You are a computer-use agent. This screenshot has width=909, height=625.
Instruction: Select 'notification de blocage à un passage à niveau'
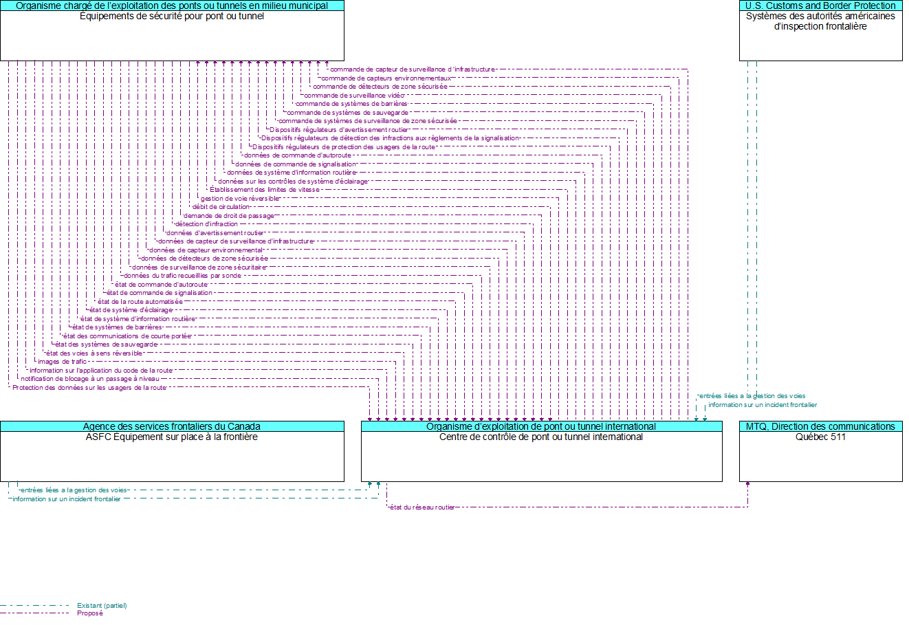click(90, 379)
